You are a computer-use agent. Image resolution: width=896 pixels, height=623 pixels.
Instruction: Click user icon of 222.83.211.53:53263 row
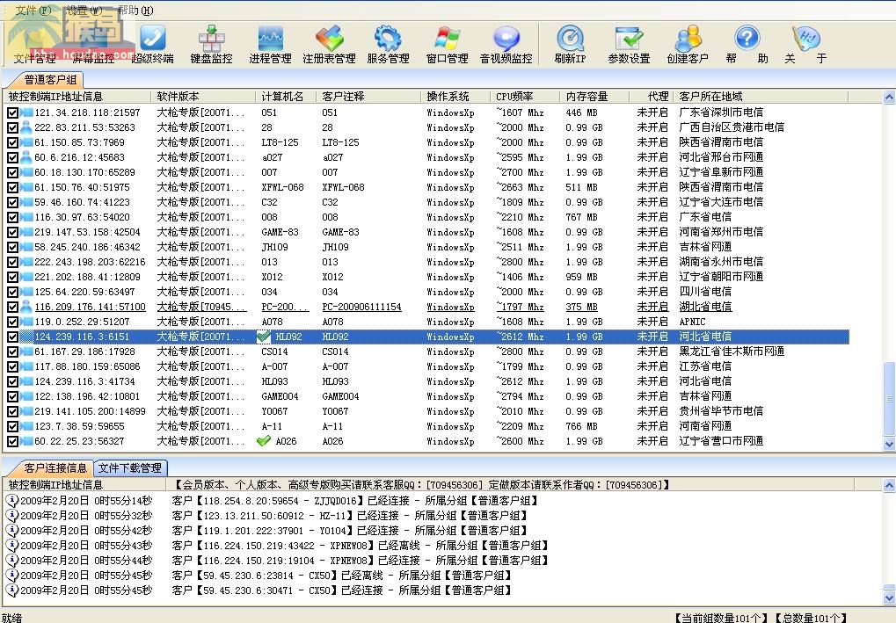coord(25,127)
